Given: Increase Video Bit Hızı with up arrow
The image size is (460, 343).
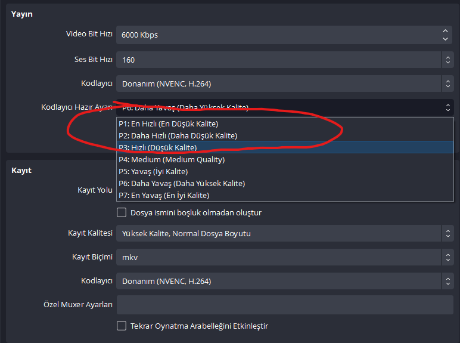Looking at the screenshot, I should point(445,30).
